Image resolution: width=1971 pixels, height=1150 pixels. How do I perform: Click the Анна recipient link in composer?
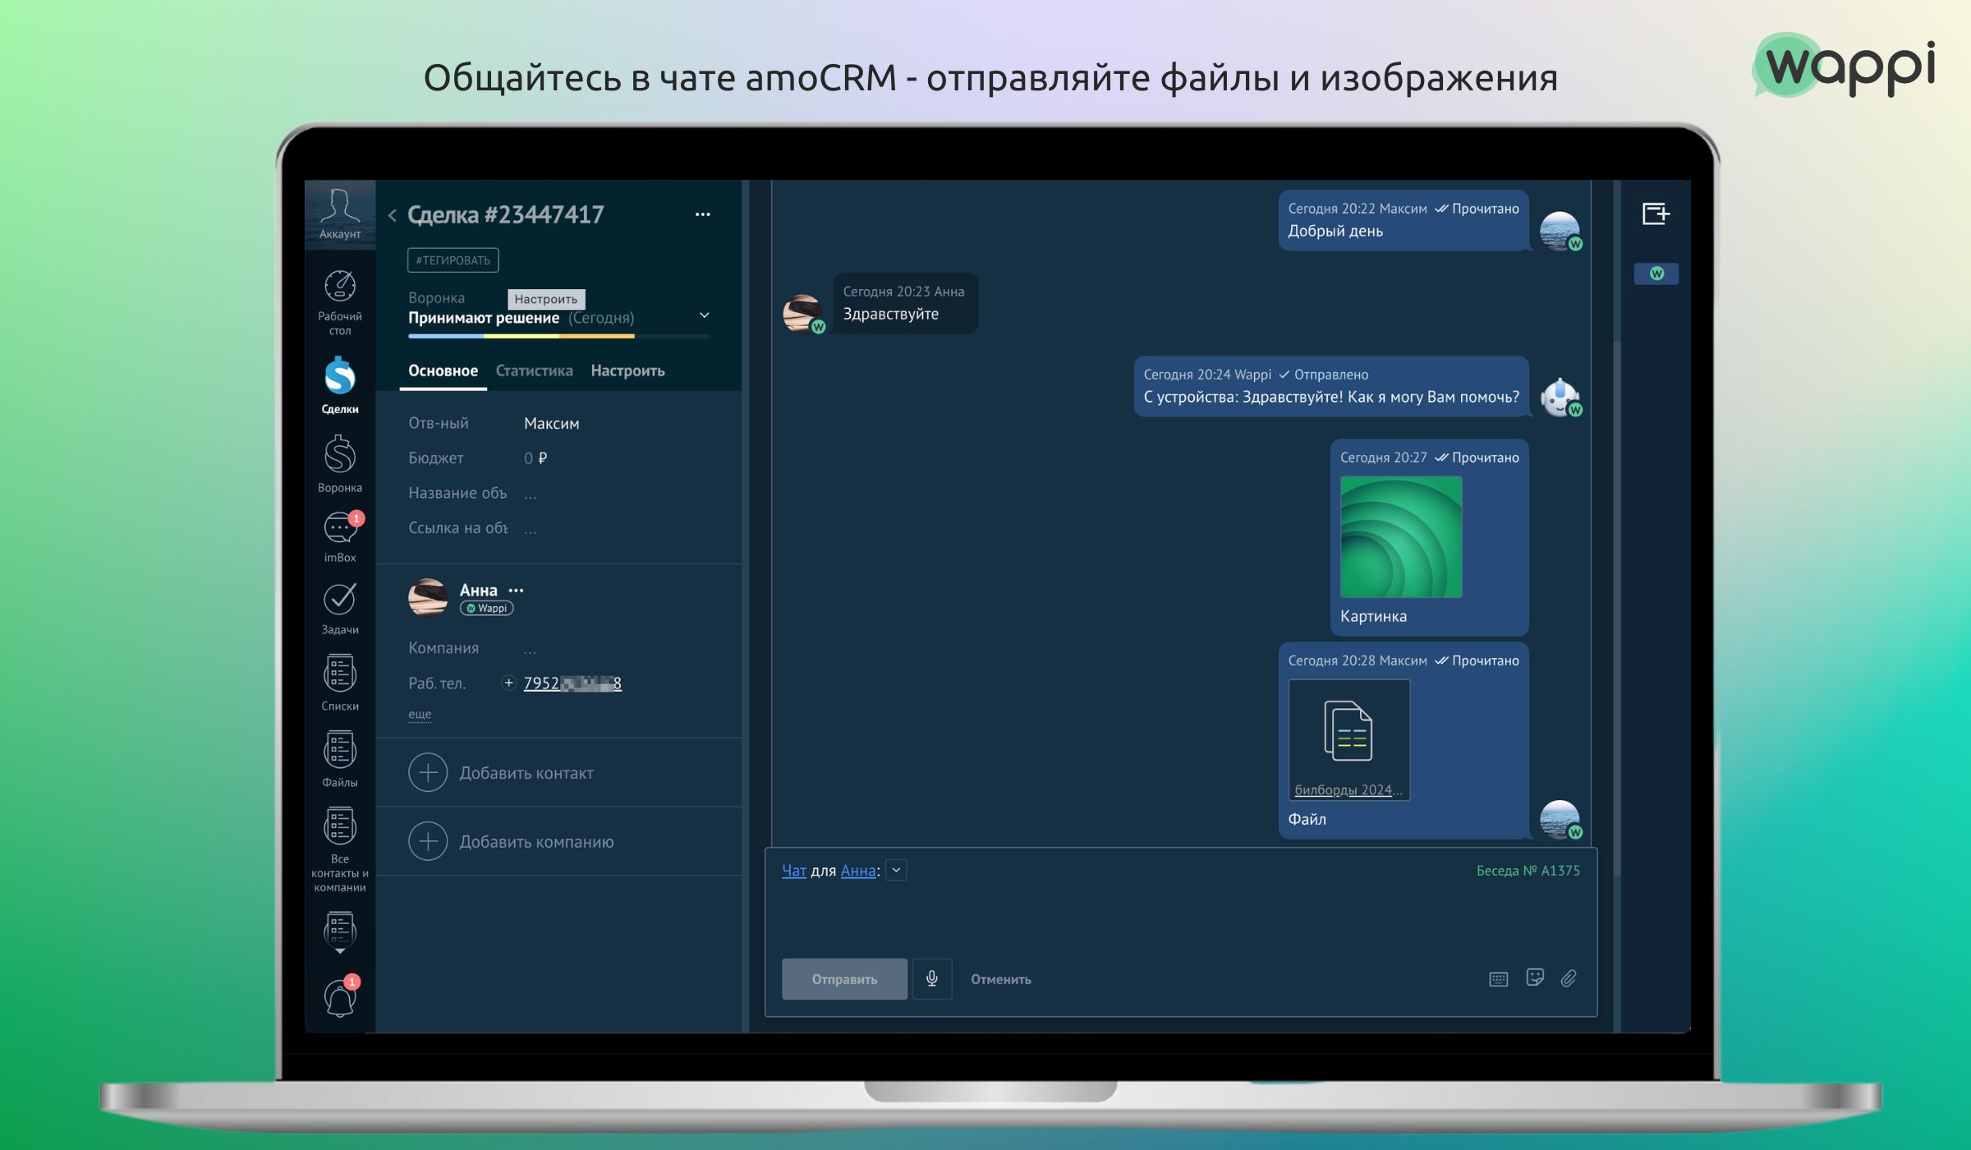[858, 871]
